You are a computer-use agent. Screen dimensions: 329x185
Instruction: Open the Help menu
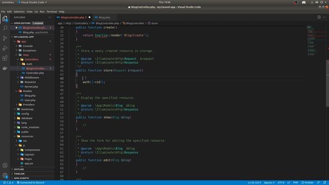click(62, 12)
